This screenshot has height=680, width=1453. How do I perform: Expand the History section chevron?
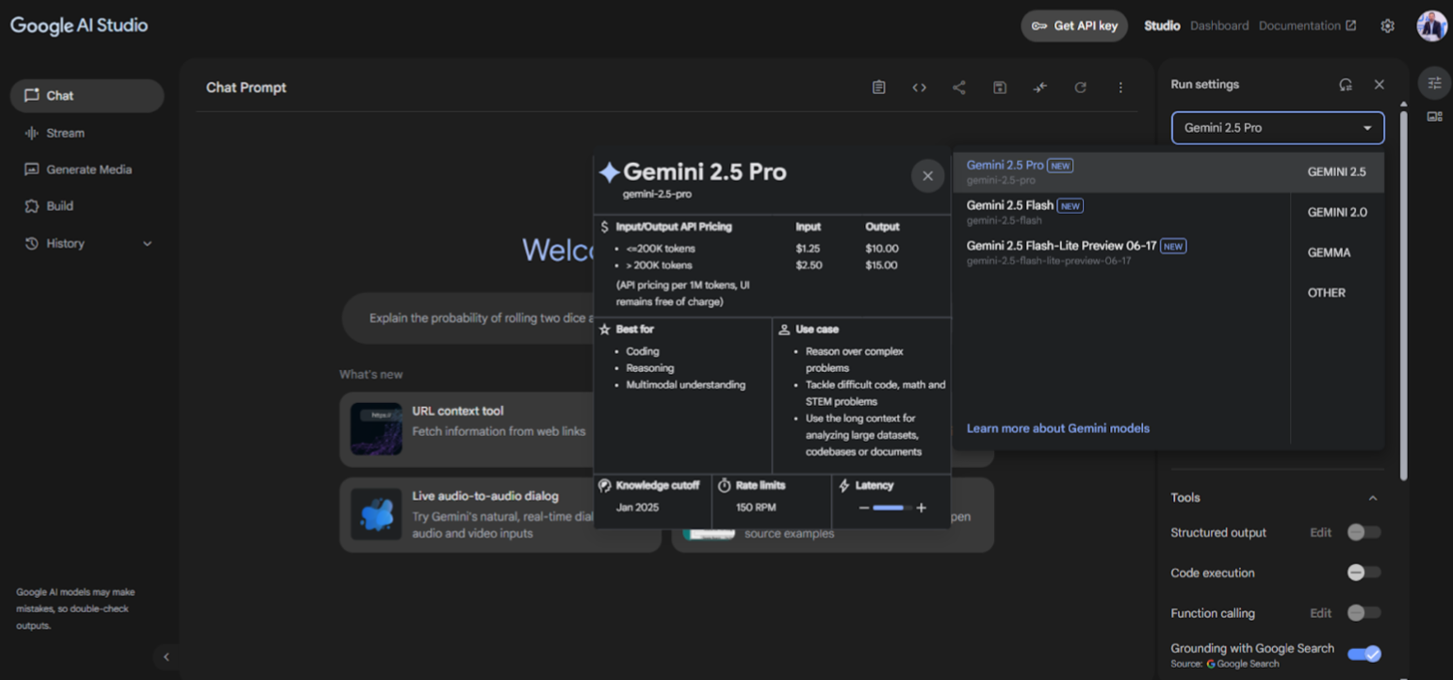(x=147, y=244)
